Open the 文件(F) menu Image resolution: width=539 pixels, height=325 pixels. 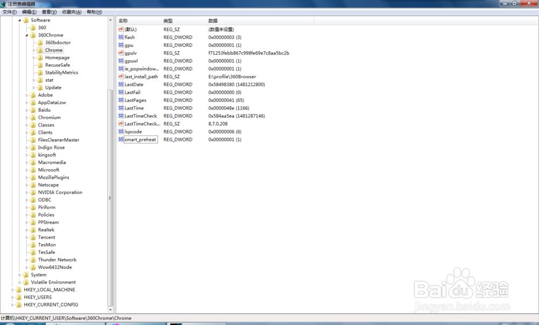[x=10, y=12]
